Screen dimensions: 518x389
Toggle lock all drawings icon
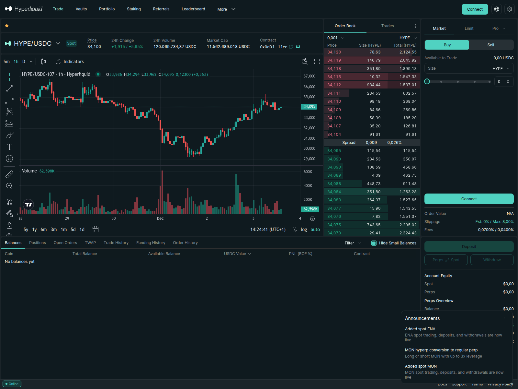(x=9, y=225)
